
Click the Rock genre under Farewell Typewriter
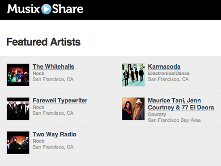38,107
